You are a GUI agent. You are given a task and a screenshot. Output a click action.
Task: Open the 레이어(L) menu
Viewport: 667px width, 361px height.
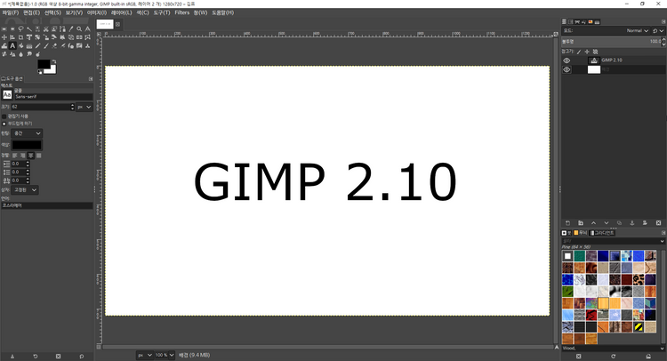click(121, 12)
